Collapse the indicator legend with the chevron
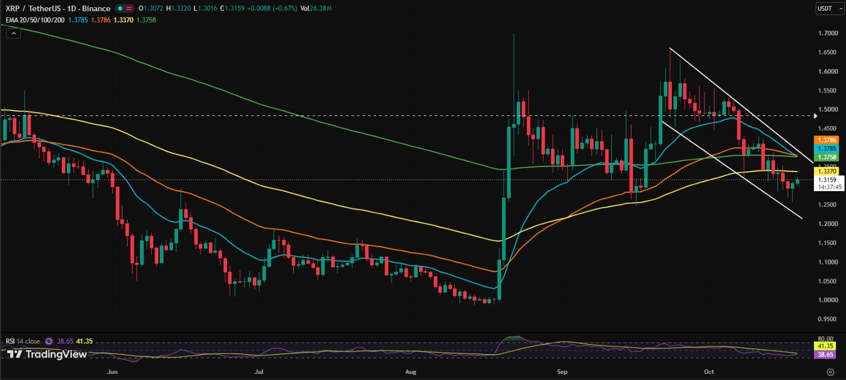Viewport: 846px width, 380px height. tap(12, 33)
